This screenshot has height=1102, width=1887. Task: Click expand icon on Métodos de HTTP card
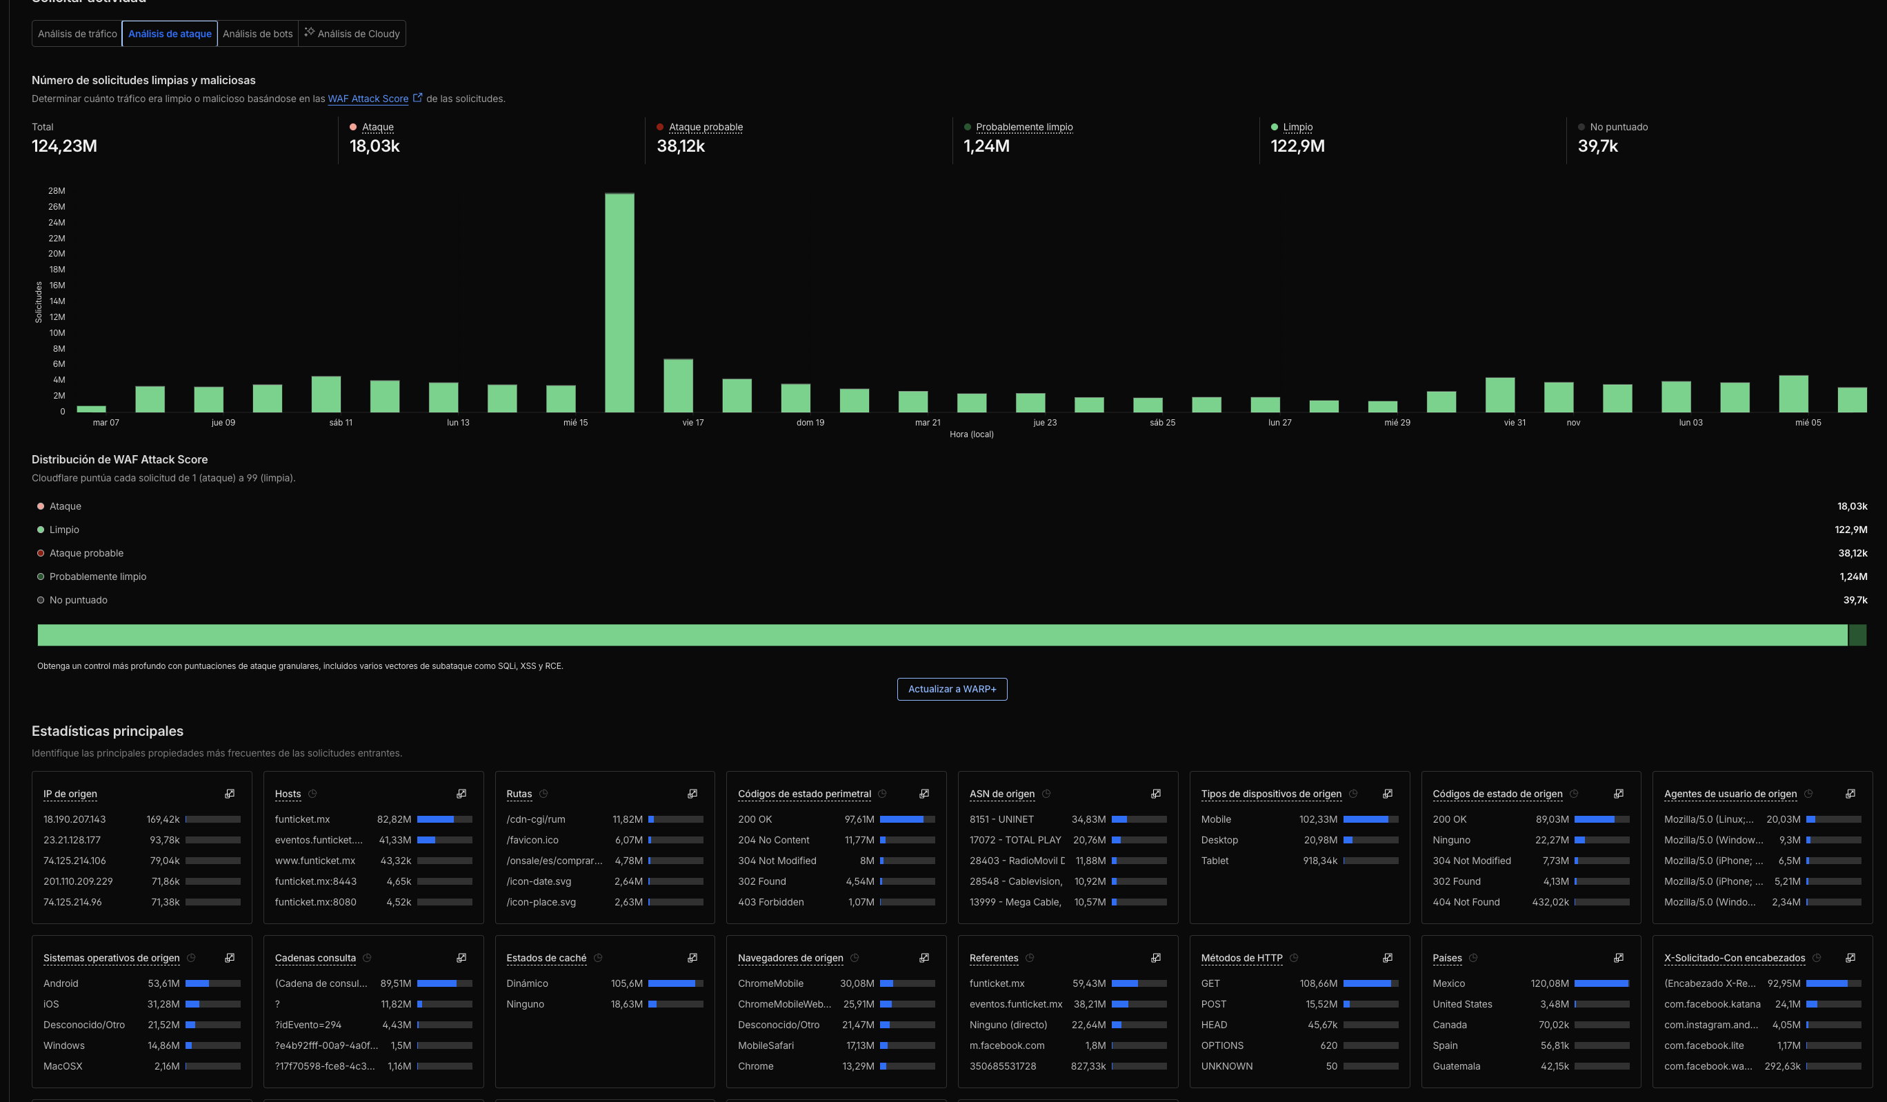click(x=1387, y=957)
